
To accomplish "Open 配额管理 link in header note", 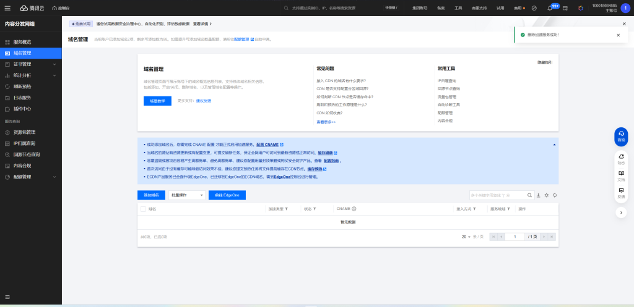I will pyautogui.click(x=244, y=40).
